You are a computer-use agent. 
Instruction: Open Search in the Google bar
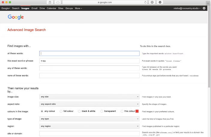tap(16, 8)
